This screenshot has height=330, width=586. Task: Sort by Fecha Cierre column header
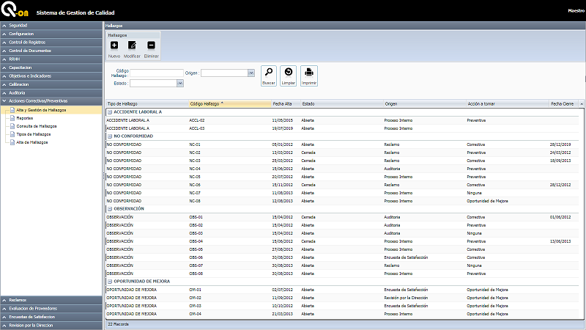point(564,103)
